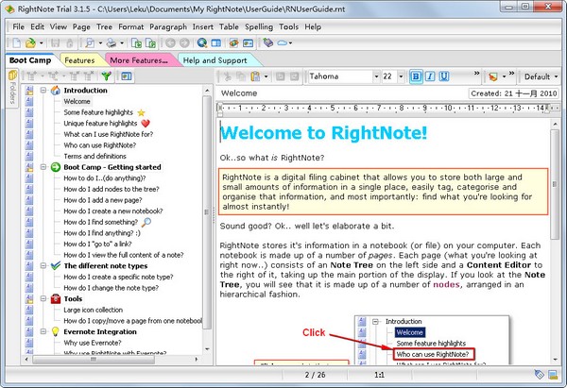The width and height of the screenshot is (567, 388).
Task: Click the status bar icon at far right
Action: click(553, 375)
